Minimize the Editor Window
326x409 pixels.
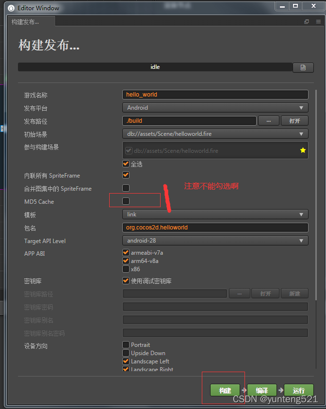click(x=282, y=6)
